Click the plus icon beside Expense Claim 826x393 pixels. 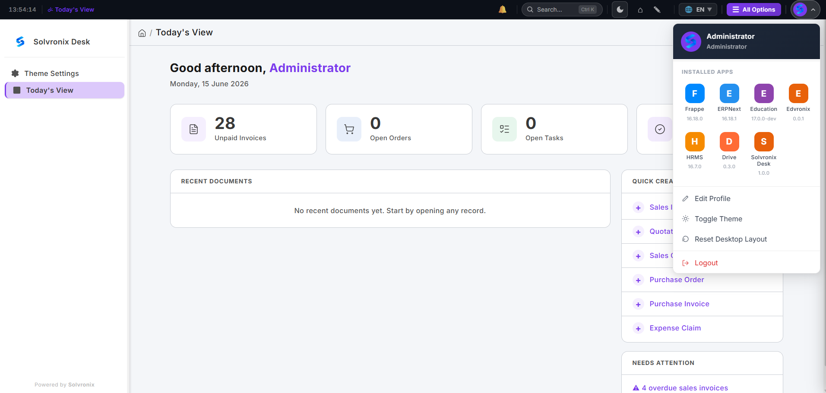638,329
